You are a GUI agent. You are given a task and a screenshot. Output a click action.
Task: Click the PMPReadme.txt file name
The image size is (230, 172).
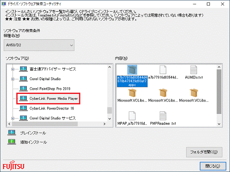point(163,124)
